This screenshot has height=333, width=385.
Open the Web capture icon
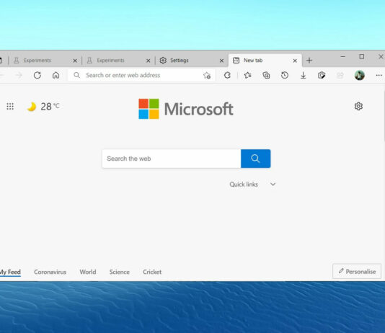(x=322, y=75)
